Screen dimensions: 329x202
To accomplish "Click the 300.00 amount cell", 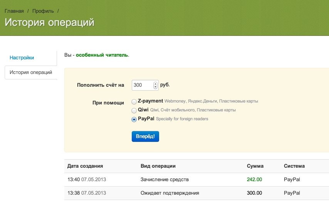I will (x=254, y=193).
